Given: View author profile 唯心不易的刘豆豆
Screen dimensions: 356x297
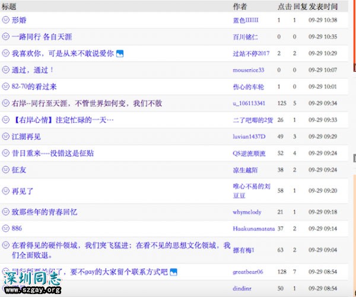Looking at the screenshot, I should [x=252, y=191].
